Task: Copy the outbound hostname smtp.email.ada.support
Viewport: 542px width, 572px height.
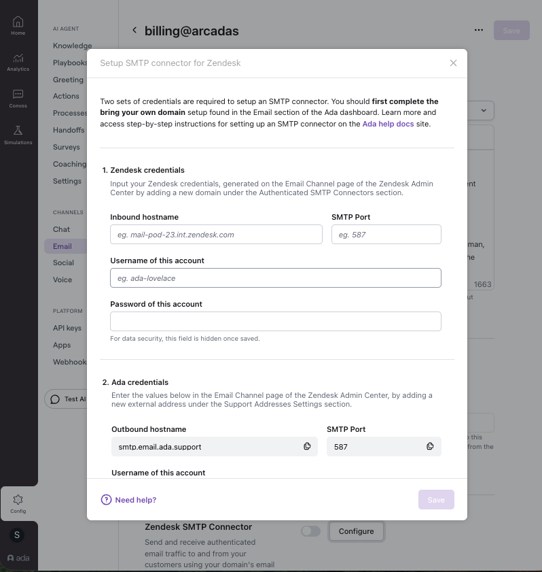Action: pyautogui.click(x=307, y=446)
